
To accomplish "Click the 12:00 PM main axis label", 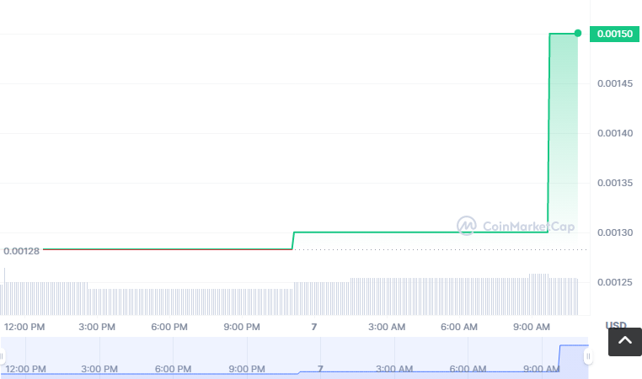I will click(24, 327).
